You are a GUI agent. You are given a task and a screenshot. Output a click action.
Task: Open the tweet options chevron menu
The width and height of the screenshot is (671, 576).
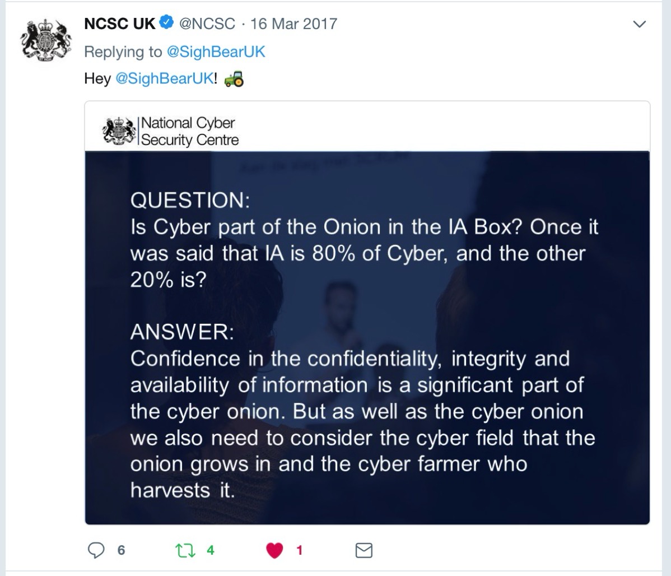[x=639, y=24]
